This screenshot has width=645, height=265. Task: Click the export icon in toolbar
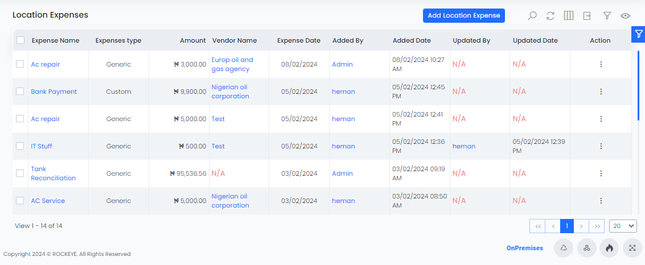[x=587, y=16]
